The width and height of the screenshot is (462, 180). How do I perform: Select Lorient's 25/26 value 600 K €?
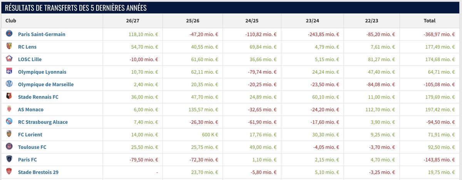pyautogui.click(x=210, y=135)
